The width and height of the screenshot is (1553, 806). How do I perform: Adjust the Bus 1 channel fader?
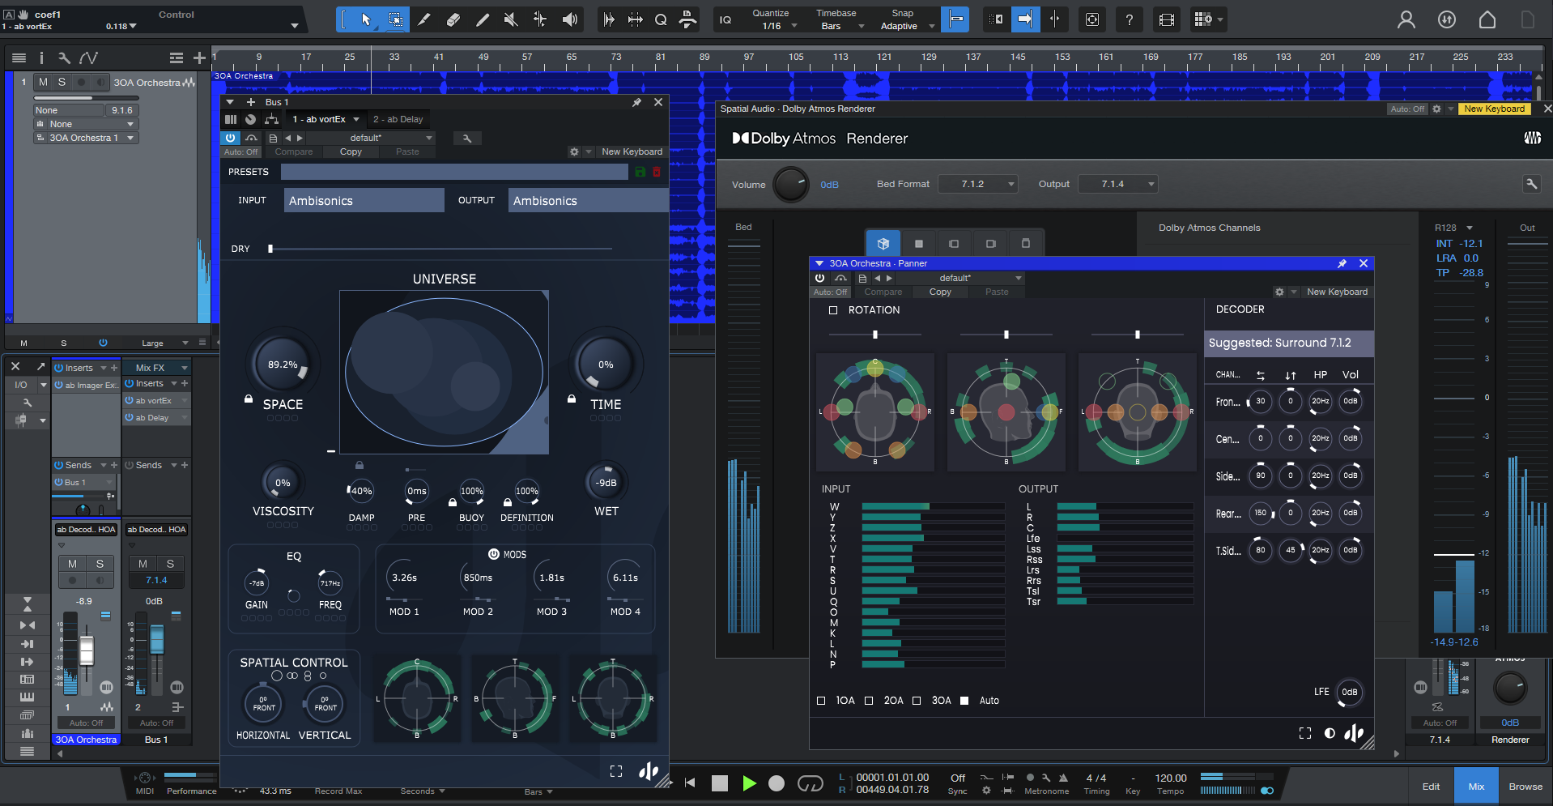click(x=156, y=639)
